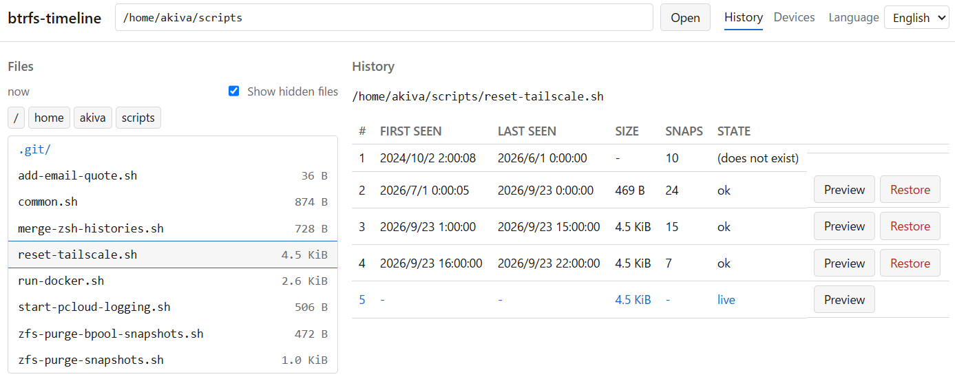Select add-email-quote.sh in the file list
This screenshot has width=955, height=379.
tap(173, 175)
